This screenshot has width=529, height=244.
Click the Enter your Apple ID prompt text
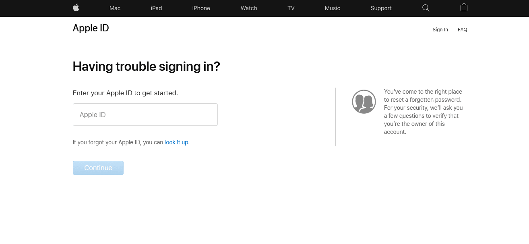pos(125,93)
